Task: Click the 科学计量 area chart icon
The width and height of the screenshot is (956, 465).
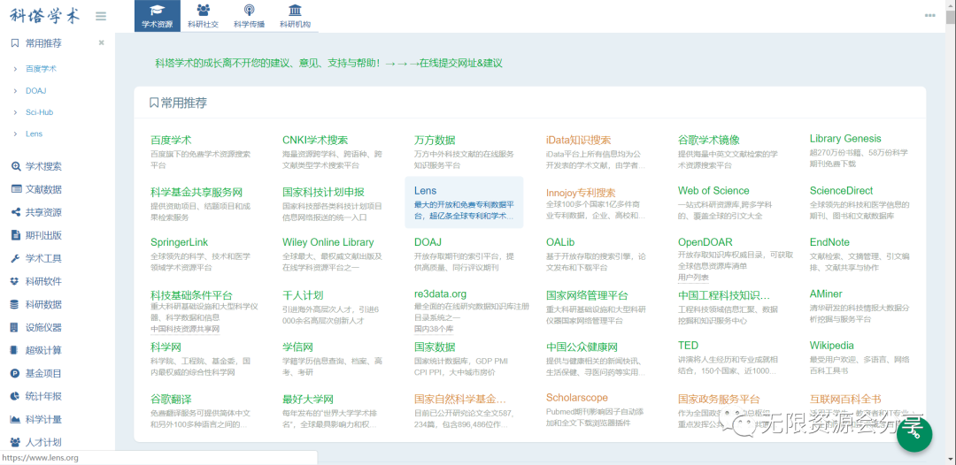Action: coord(16,419)
